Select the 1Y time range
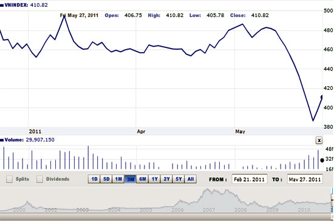The image size is (334, 221). coord(155,179)
